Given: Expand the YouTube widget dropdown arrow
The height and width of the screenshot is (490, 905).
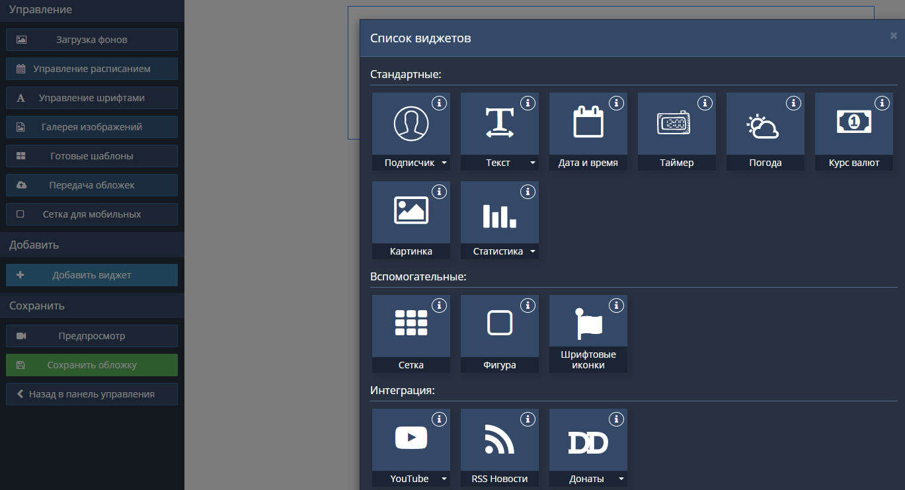Looking at the screenshot, I should pos(444,479).
